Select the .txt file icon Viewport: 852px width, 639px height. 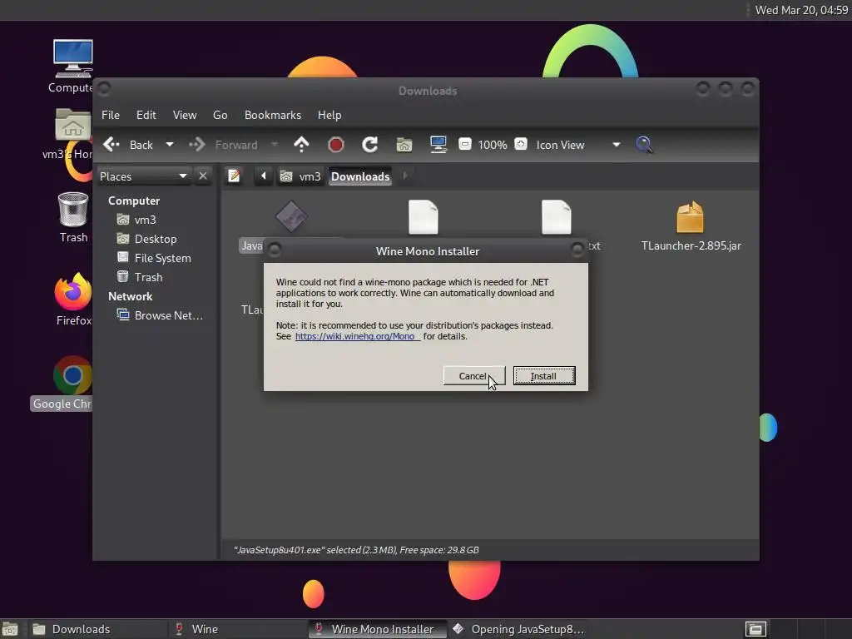coord(557,217)
